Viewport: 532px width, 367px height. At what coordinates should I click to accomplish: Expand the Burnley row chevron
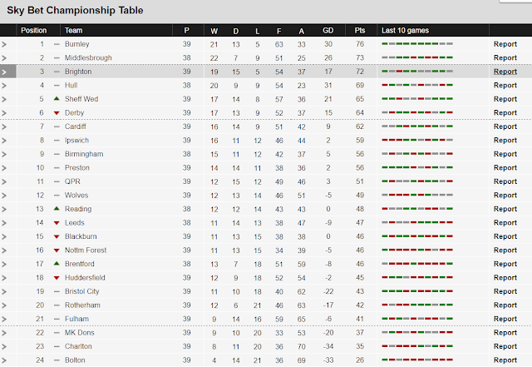click(4, 44)
